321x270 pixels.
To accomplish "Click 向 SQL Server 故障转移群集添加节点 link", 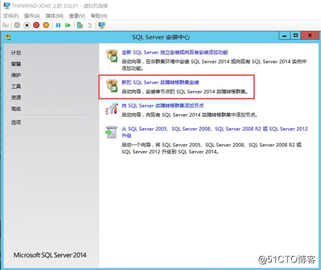I will coord(163,106).
